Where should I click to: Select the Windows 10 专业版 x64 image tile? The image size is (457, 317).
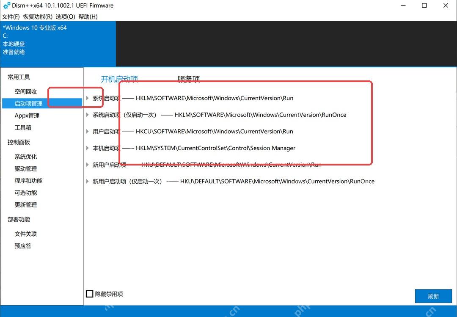tap(58, 44)
